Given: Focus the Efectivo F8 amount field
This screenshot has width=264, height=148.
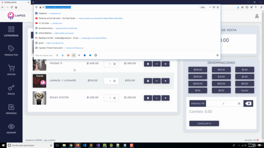Looking at the screenshot, I should (224, 104).
